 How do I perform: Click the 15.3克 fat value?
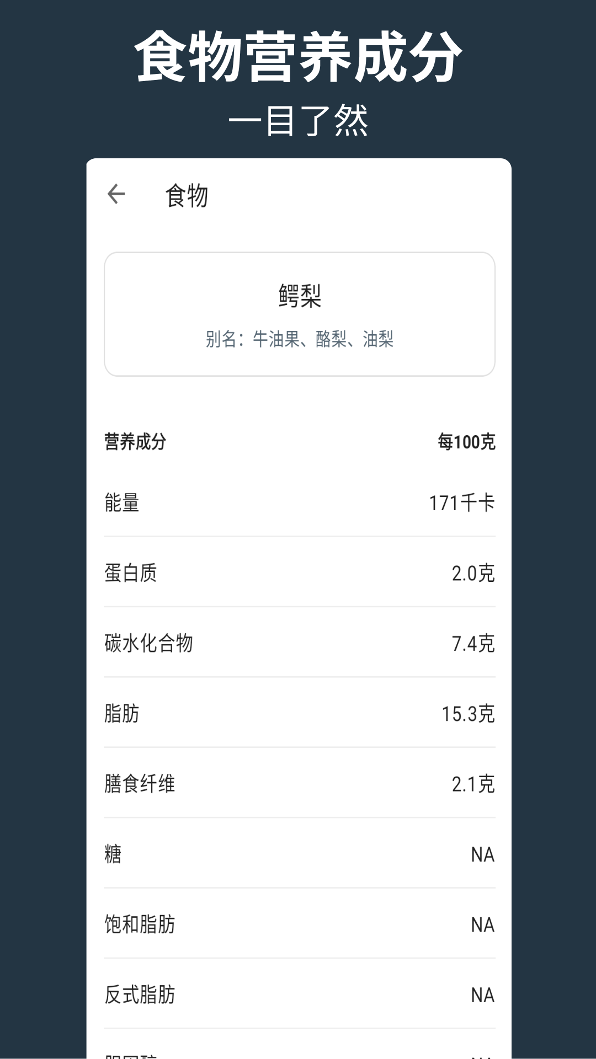pos(468,714)
